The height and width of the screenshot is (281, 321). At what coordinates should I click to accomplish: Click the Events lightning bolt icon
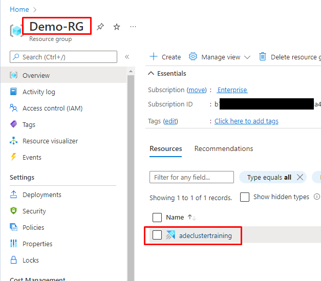coord(13,157)
